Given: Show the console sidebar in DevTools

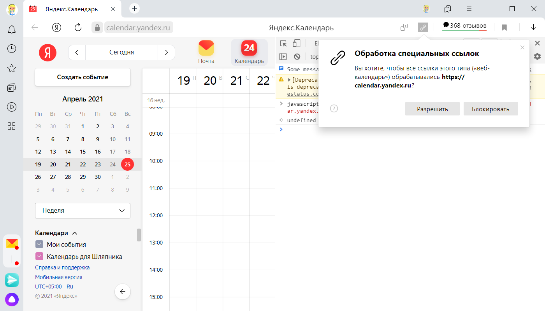Looking at the screenshot, I should (283, 56).
